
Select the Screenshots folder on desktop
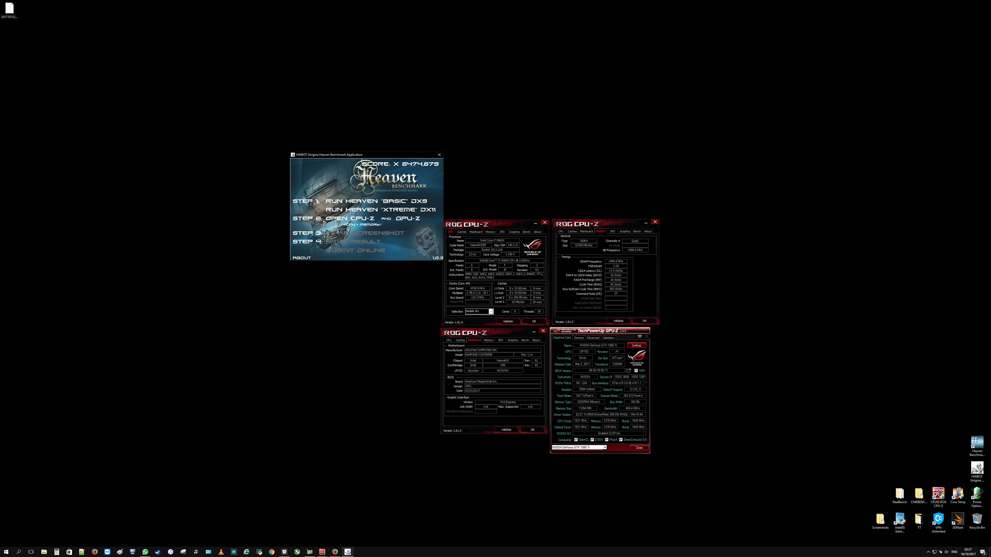click(880, 521)
